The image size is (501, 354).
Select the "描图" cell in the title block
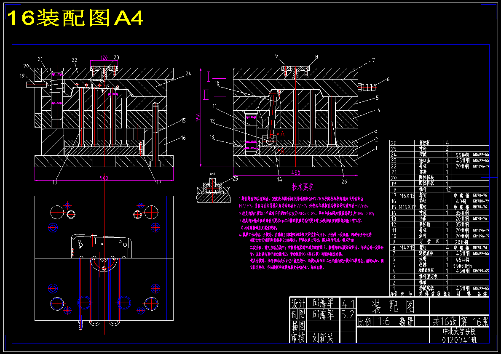pos(298,326)
